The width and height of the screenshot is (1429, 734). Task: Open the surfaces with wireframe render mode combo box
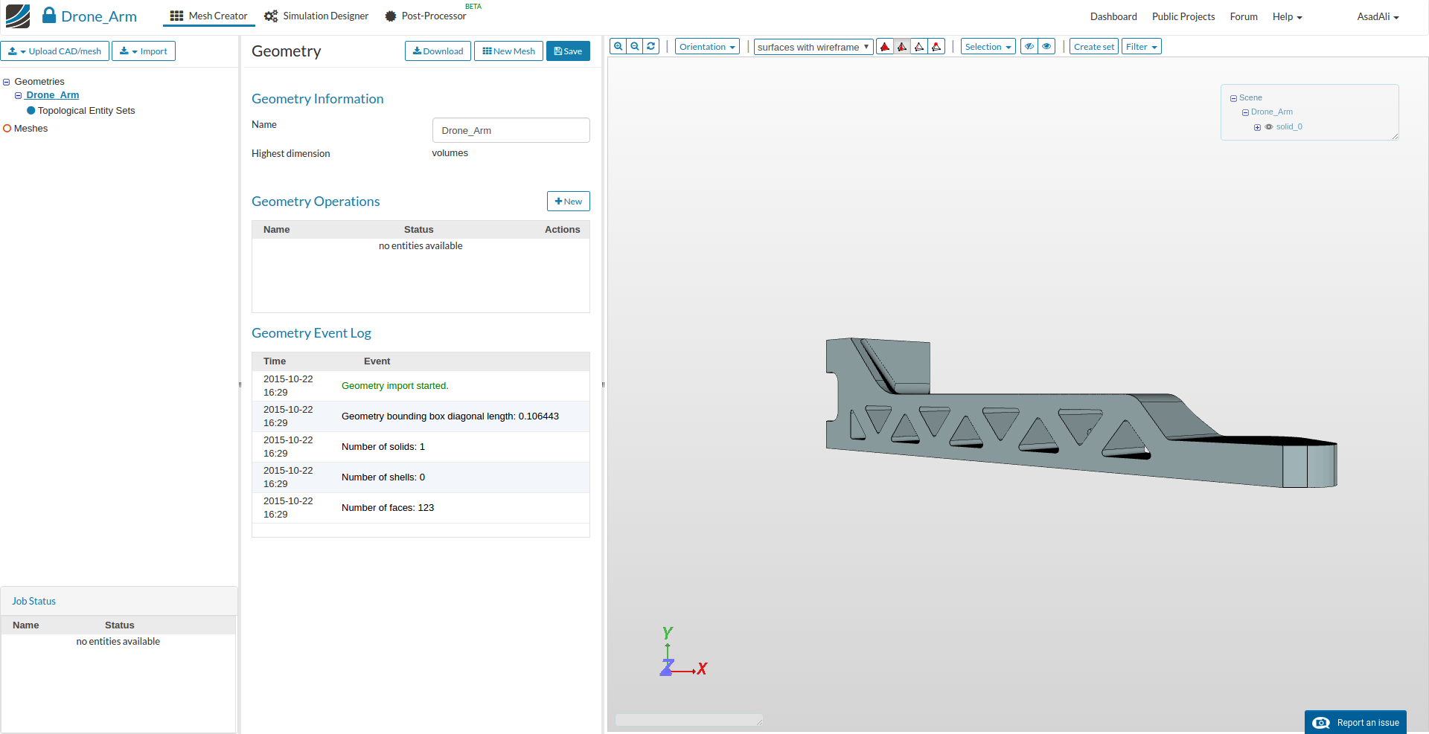click(x=813, y=47)
